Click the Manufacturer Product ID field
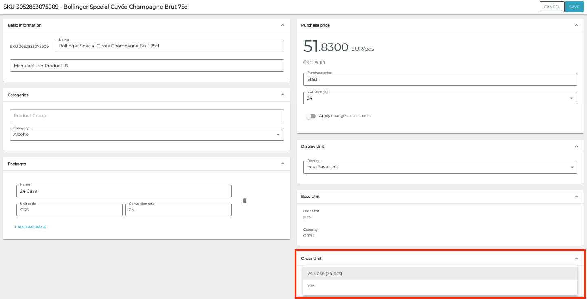This screenshot has height=299, width=587. (x=147, y=65)
